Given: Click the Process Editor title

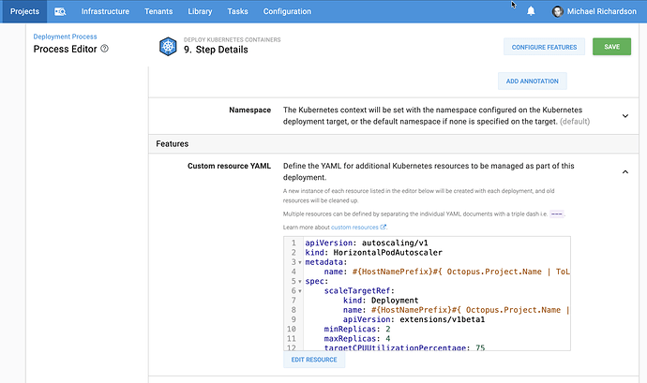Looking at the screenshot, I should click(x=66, y=49).
